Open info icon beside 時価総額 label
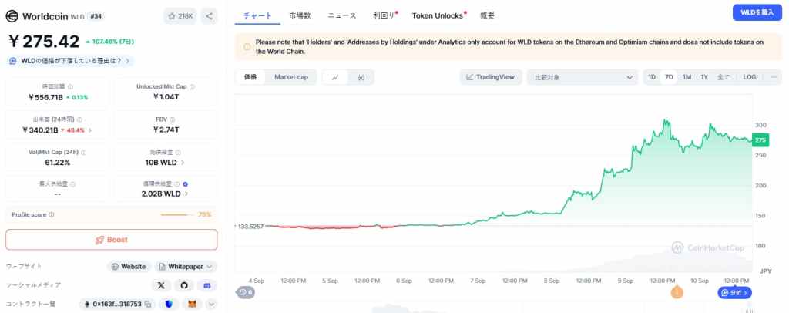Screen dimensions: 789x313 [70, 86]
